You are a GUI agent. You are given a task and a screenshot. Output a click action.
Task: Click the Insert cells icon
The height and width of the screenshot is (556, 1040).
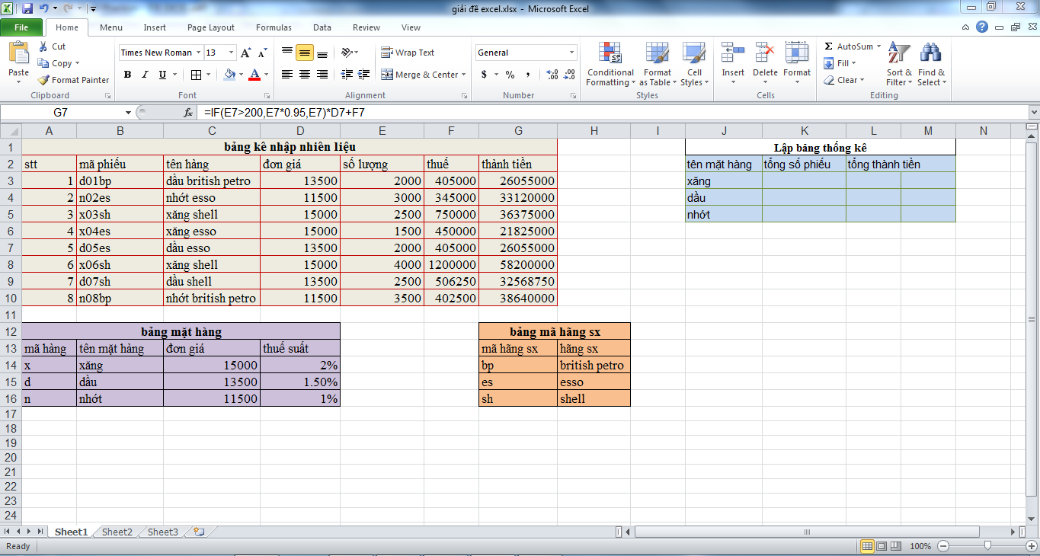[733, 53]
